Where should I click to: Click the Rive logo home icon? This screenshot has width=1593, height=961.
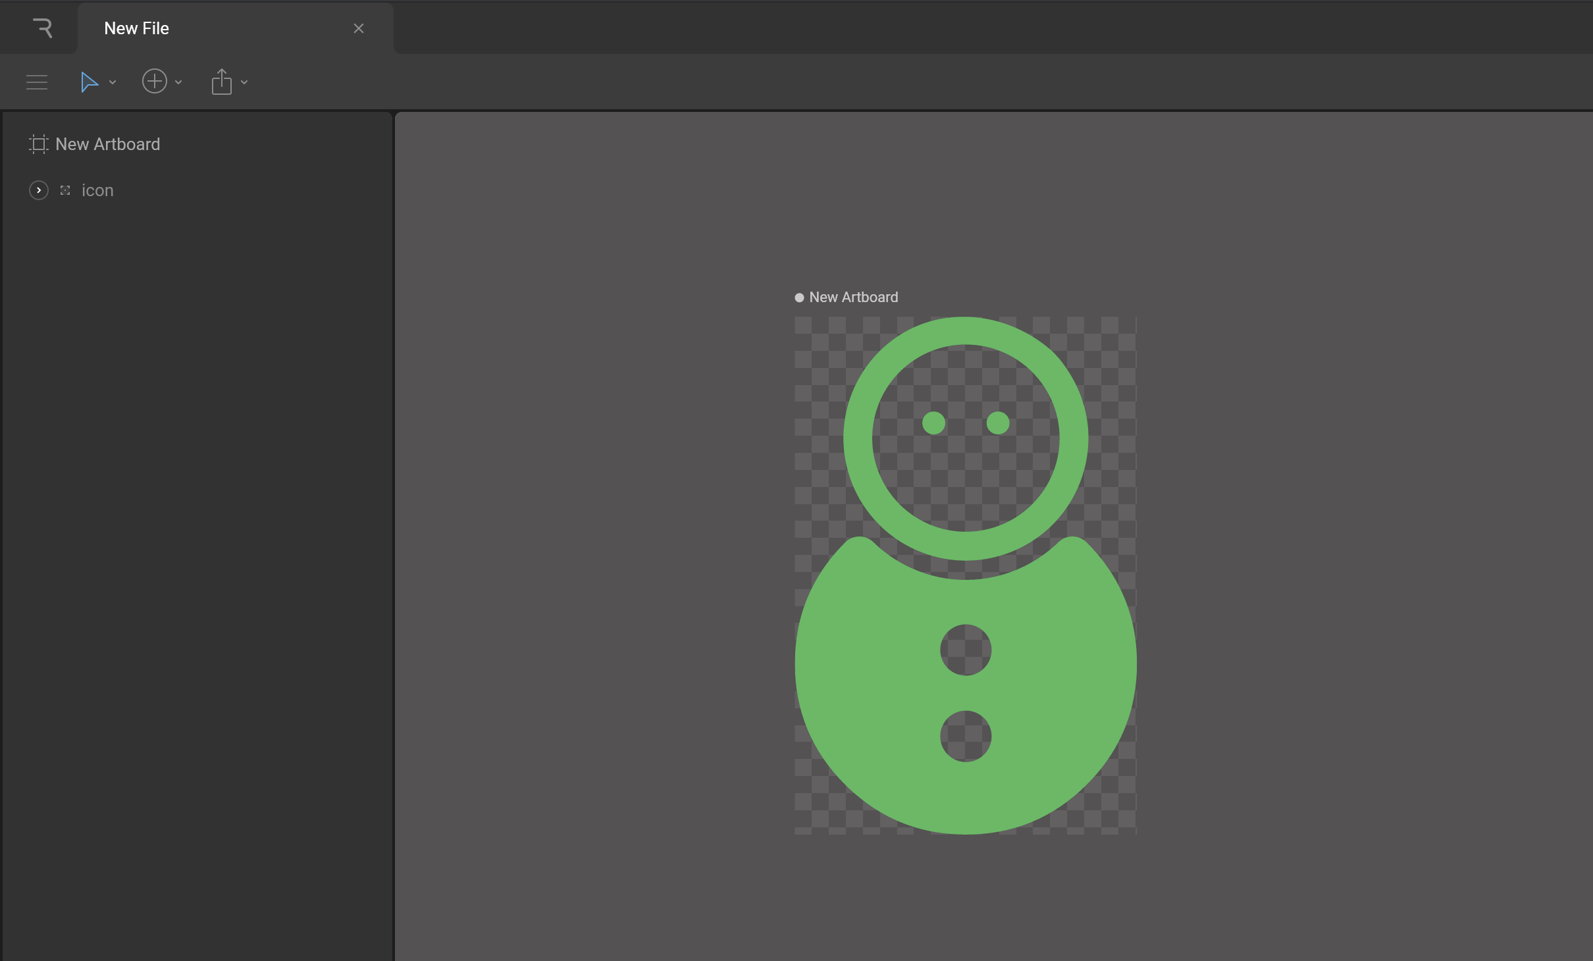tap(43, 28)
